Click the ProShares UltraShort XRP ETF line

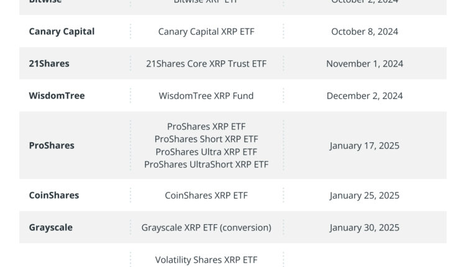point(206,165)
